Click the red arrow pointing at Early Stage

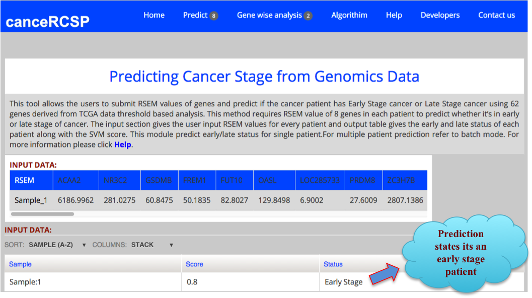pyautogui.click(x=384, y=272)
